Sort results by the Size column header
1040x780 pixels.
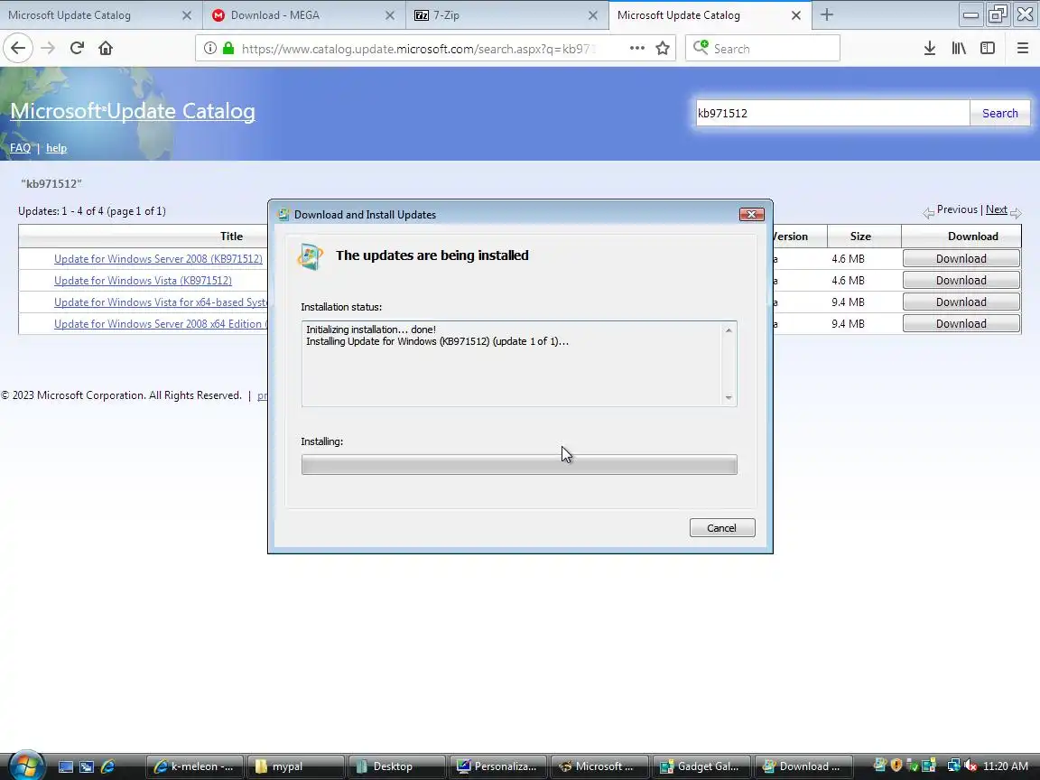pos(860,237)
